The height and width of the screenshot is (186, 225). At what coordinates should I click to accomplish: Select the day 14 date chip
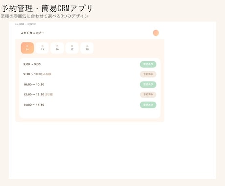(27, 48)
